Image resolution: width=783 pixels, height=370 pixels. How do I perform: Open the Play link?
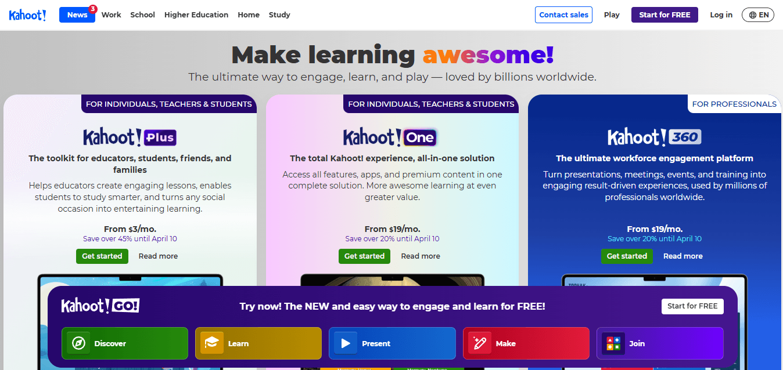(x=612, y=14)
